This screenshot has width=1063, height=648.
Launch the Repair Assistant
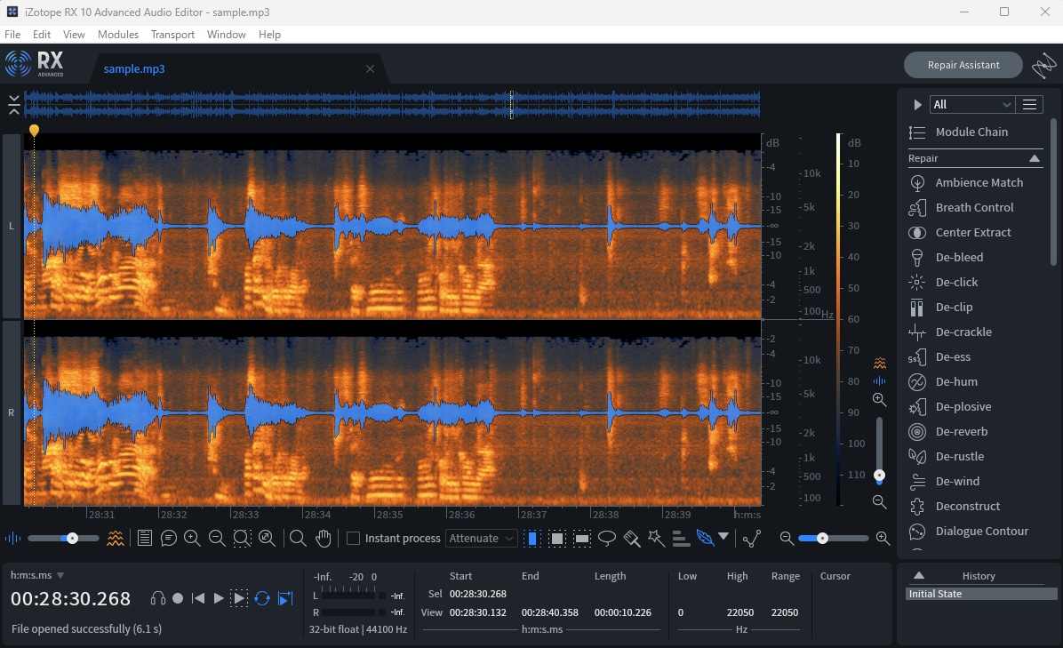coord(963,64)
